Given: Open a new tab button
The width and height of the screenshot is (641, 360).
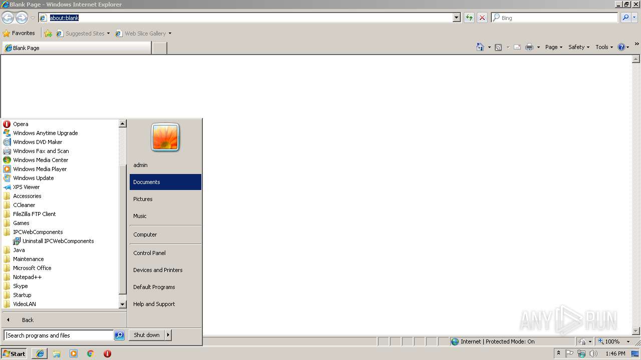Looking at the screenshot, I should pos(159,48).
